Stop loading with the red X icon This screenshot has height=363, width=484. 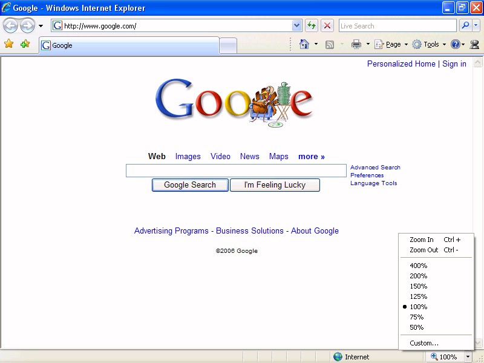pyautogui.click(x=327, y=25)
